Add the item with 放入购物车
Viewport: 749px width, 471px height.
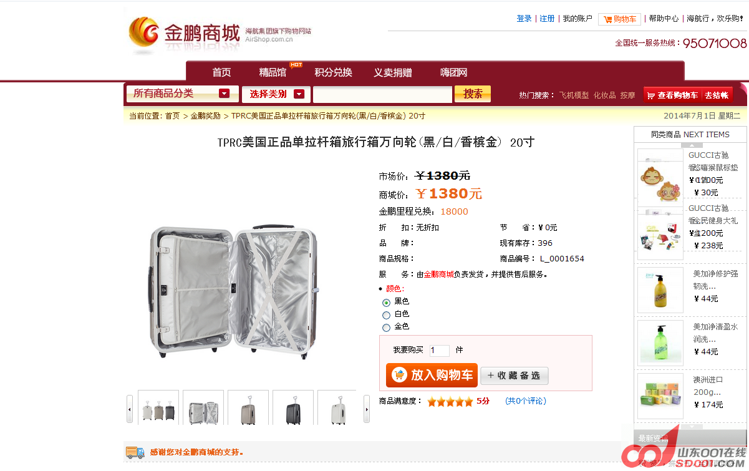click(432, 376)
